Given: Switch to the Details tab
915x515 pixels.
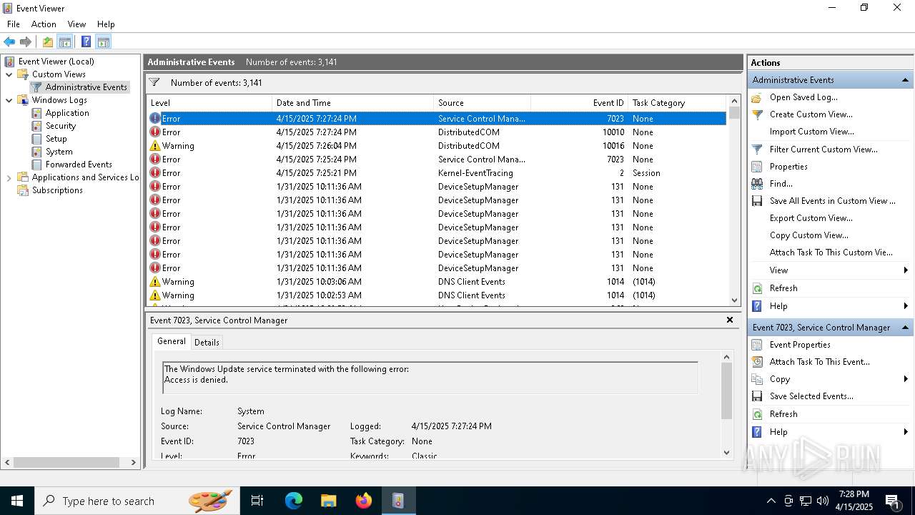Looking at the screenshot, I should 207,343.
